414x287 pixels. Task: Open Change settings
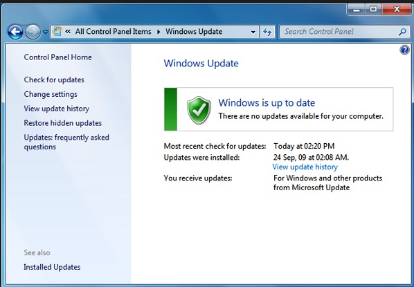[51, 94]
